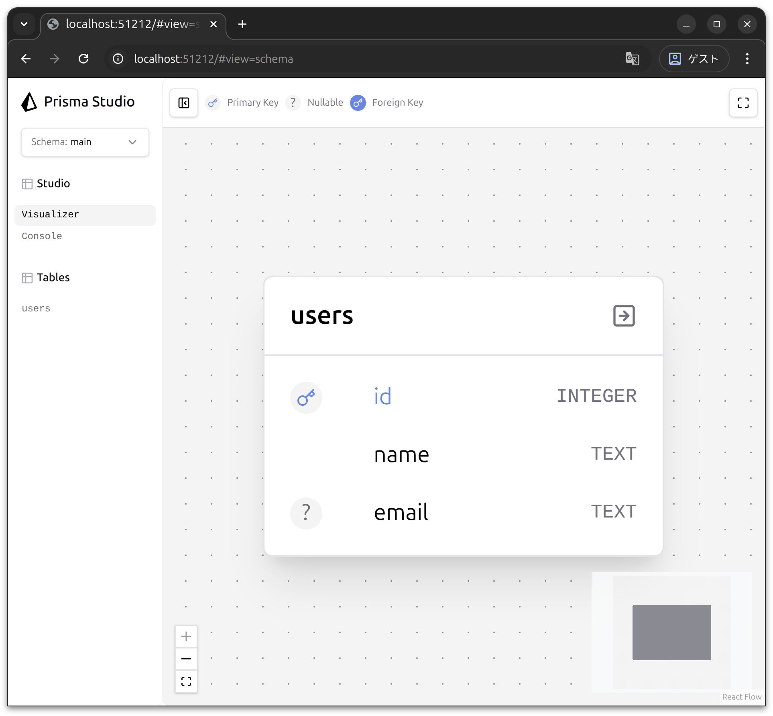Open the tab search chevron in the browser
This screenshot has height=716, width=773.
[x=24, y=24]
